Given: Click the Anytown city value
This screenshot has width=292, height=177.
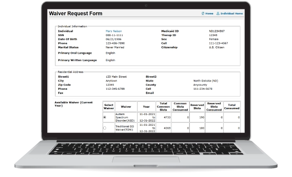Looking at the screenshot, I should 111,81.
